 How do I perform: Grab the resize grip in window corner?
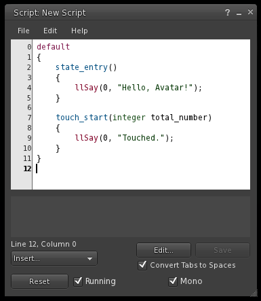click(x=254, y=293)
